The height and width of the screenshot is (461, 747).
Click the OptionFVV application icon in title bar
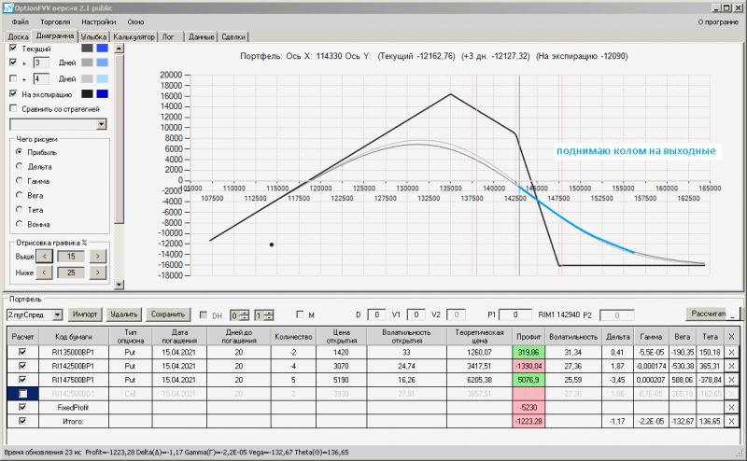coord(8,8)
